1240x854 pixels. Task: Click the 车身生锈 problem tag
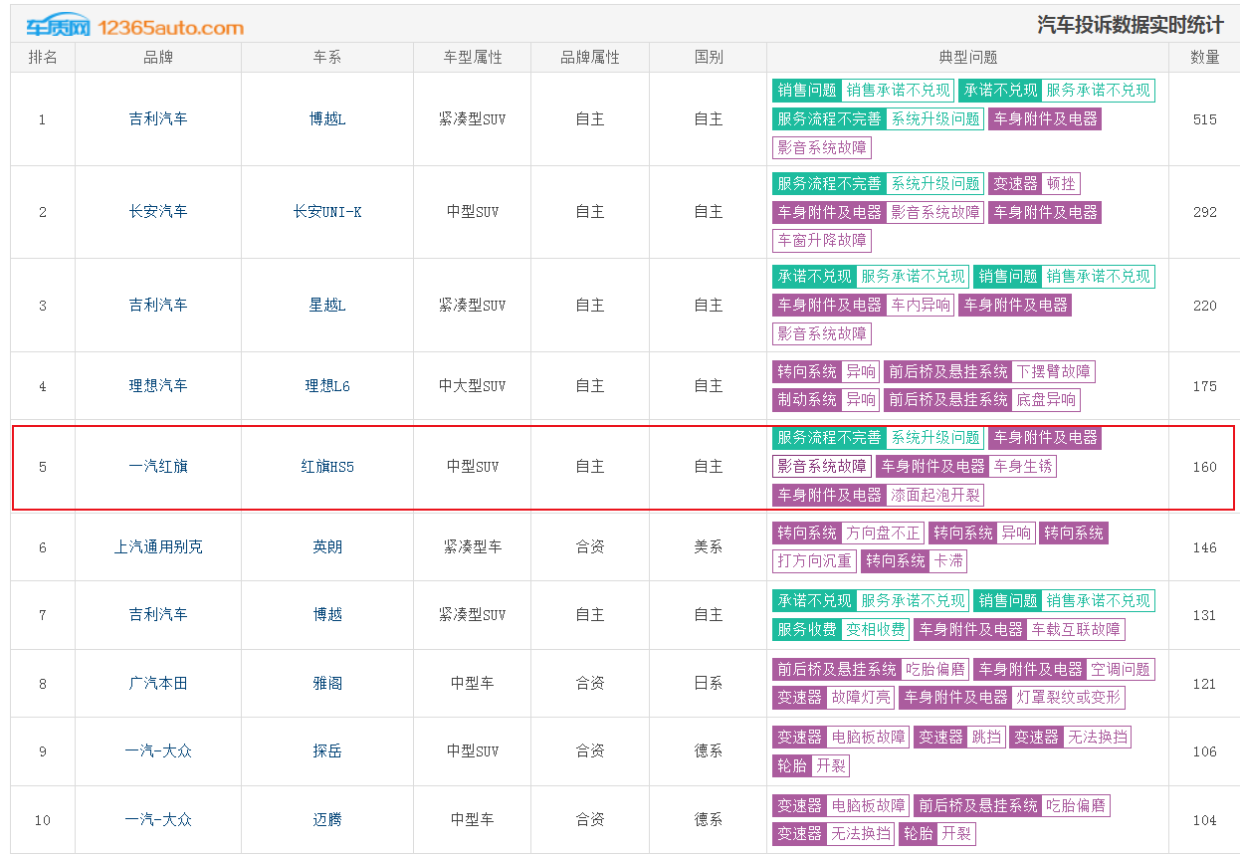click(x=1023, y=467)
